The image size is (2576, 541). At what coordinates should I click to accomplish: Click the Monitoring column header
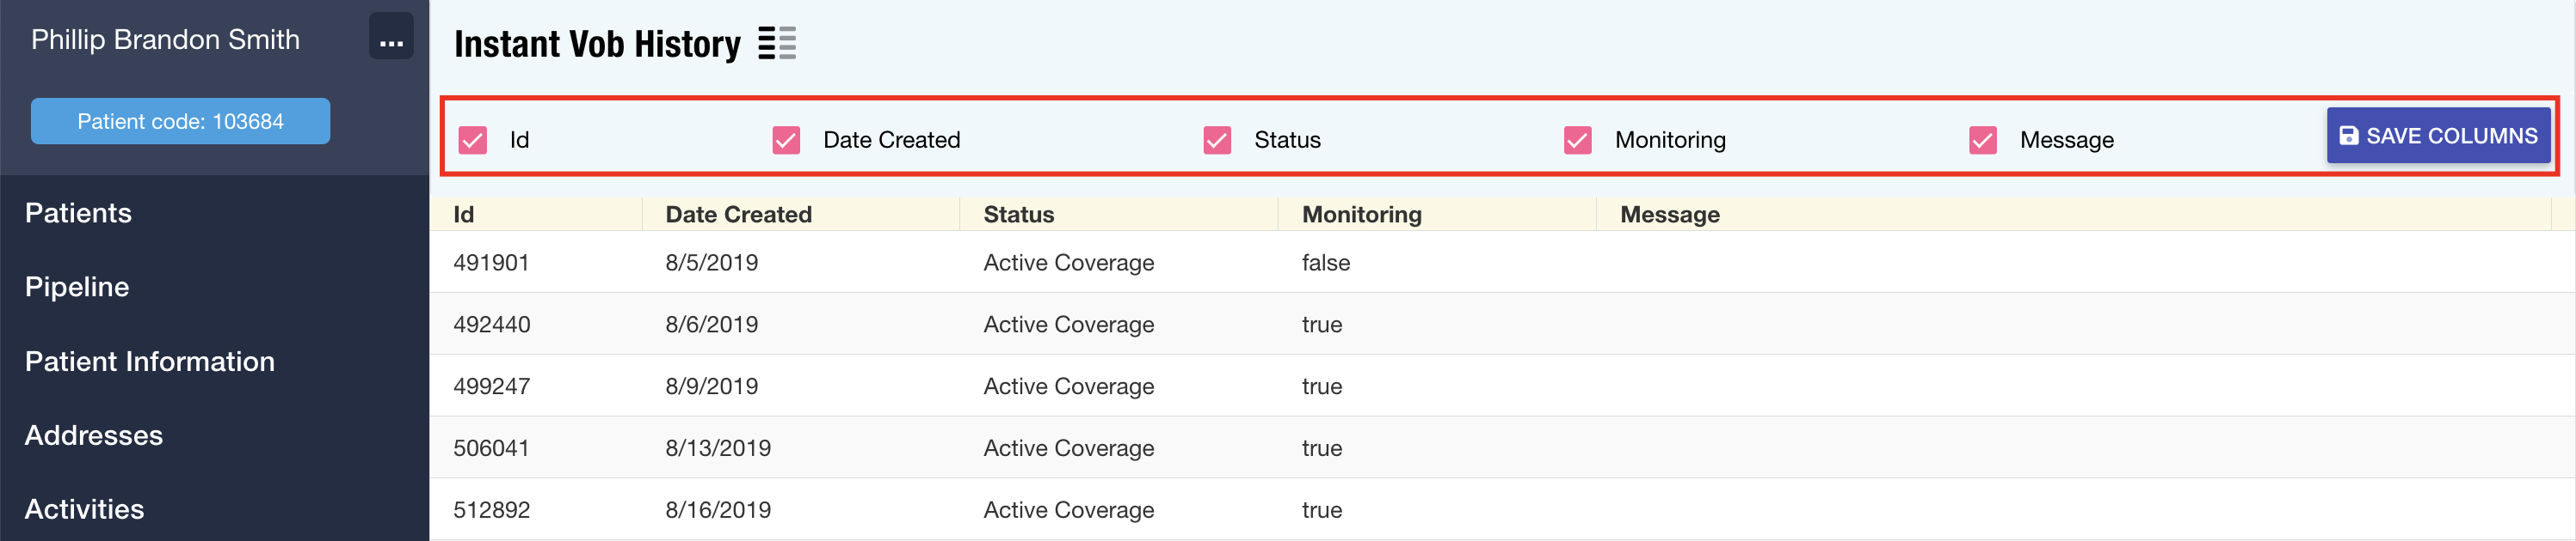pos(1361,215)
